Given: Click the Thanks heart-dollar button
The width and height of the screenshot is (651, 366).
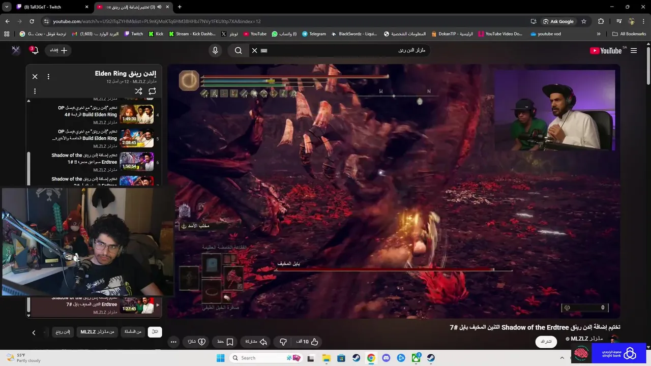Looking at the screenshot, I should [196, 342].
